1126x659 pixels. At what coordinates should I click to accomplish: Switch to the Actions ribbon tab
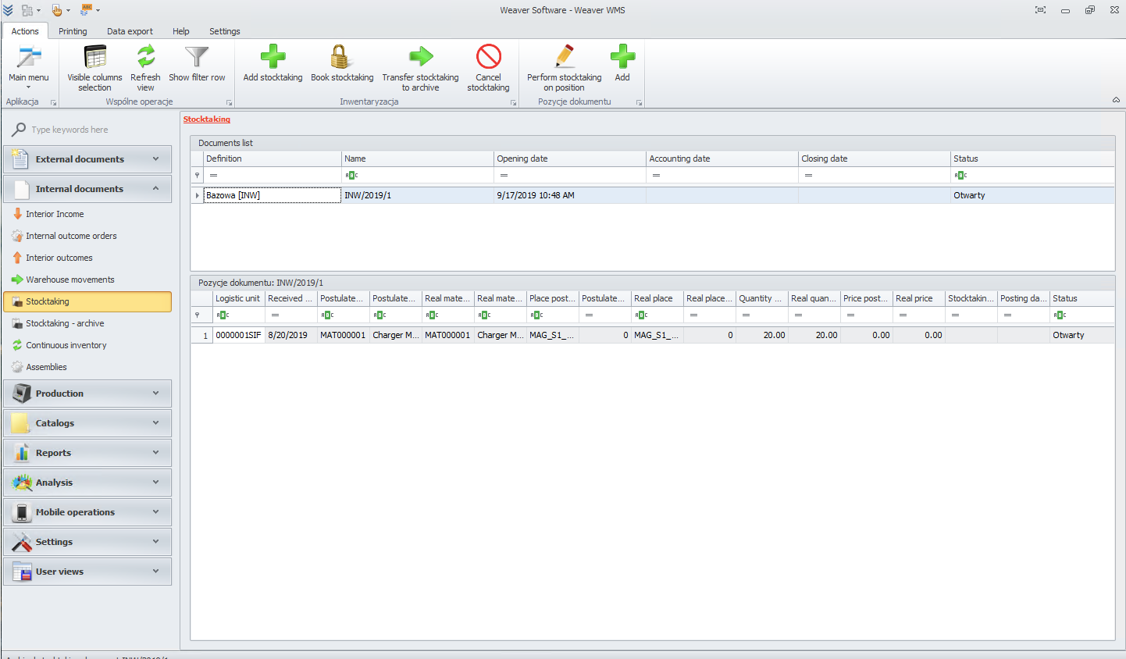(25, 31)
